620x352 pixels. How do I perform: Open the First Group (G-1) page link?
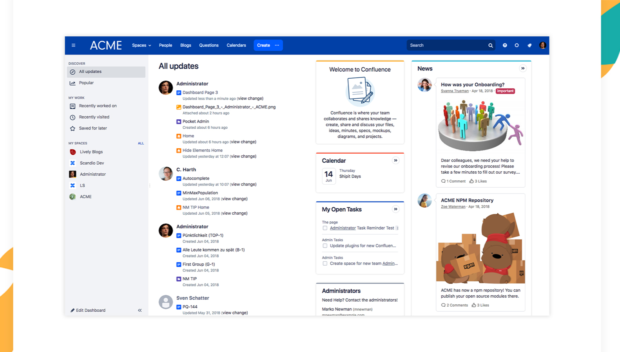pos(199,264)
